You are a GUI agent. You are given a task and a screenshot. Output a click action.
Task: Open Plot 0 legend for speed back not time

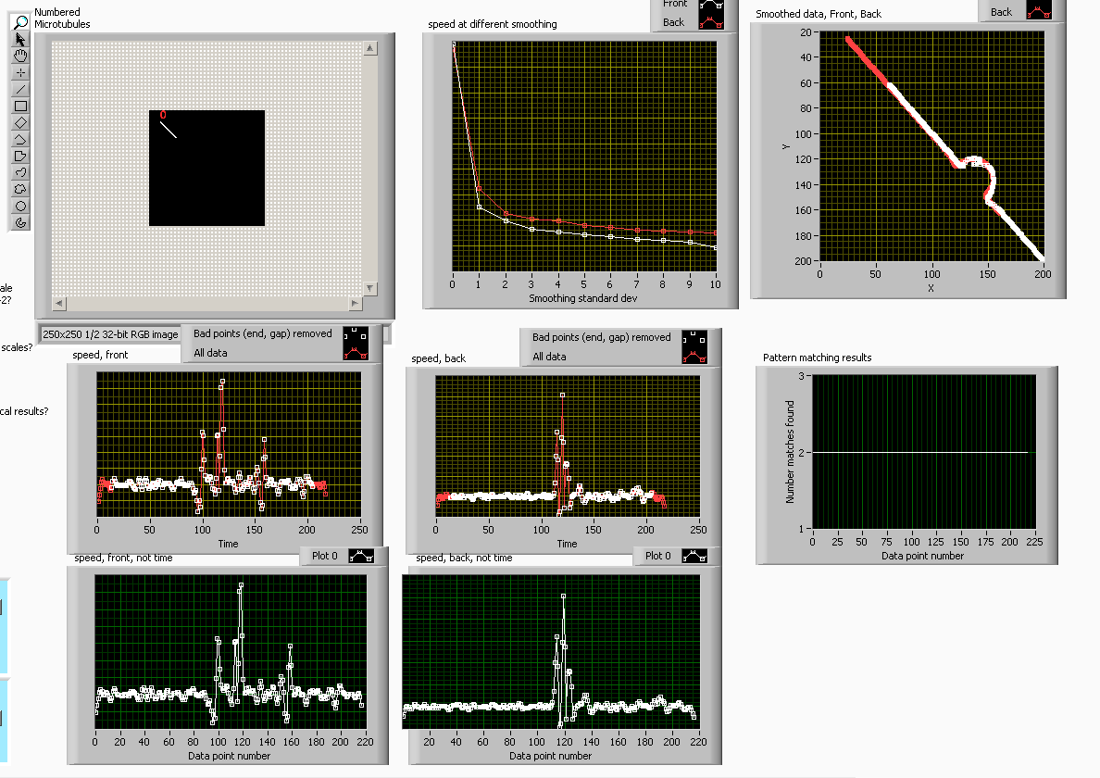point(701,556)
